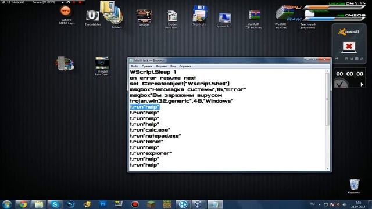The width and height of the screenshot is (372, 209).
Task: Open the Справка menu in Notepad
Action: [x=185, y=66]
